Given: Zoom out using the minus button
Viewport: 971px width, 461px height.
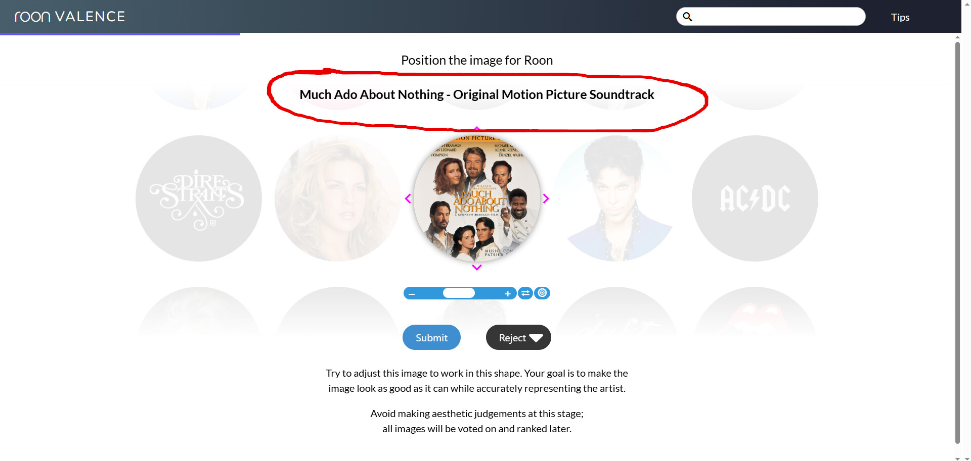Looking at the screenshot, I should [412, 294].
